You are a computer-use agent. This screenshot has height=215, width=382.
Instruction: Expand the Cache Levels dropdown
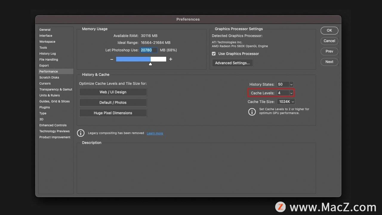pos(291,93)
